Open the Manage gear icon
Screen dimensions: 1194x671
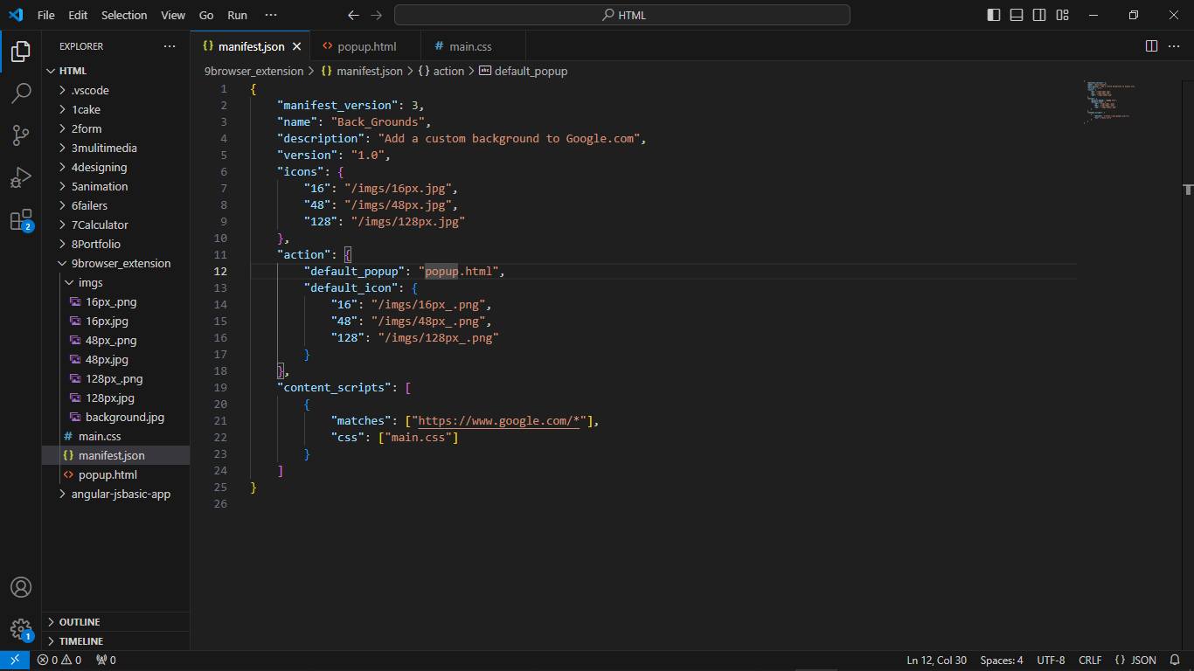[21, 629]
